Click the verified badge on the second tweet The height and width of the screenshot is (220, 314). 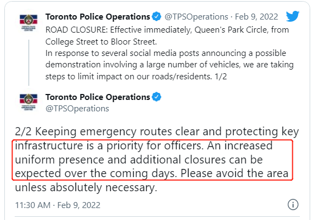click(156, 97)
